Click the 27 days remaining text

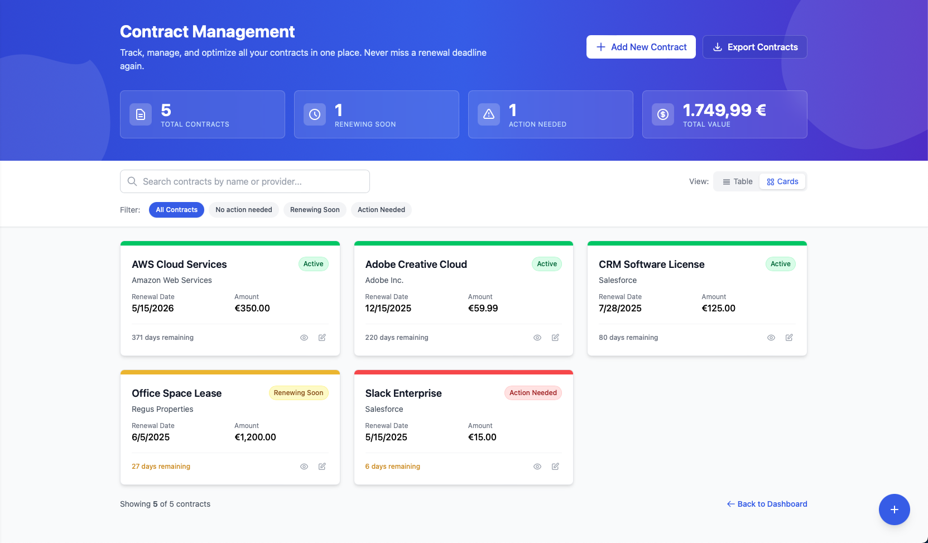161,467
